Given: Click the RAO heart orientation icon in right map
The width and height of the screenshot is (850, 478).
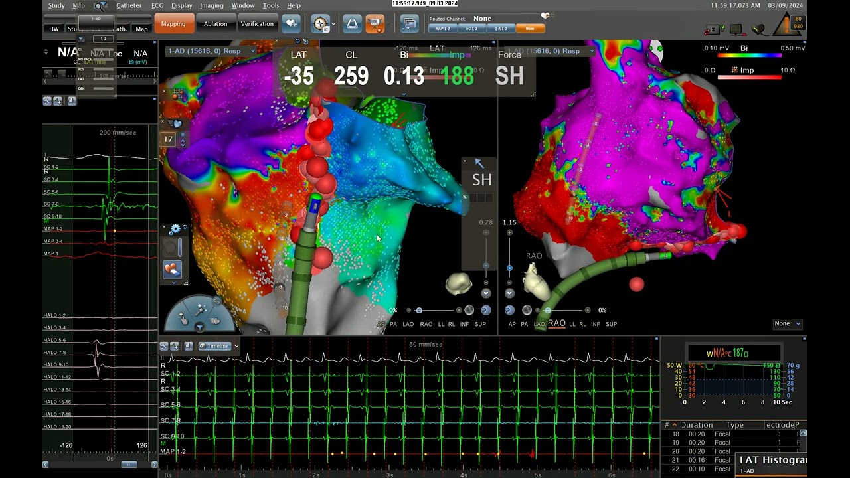Looking at the screenshot, I should pyautogui.click(x=537, y=282).
